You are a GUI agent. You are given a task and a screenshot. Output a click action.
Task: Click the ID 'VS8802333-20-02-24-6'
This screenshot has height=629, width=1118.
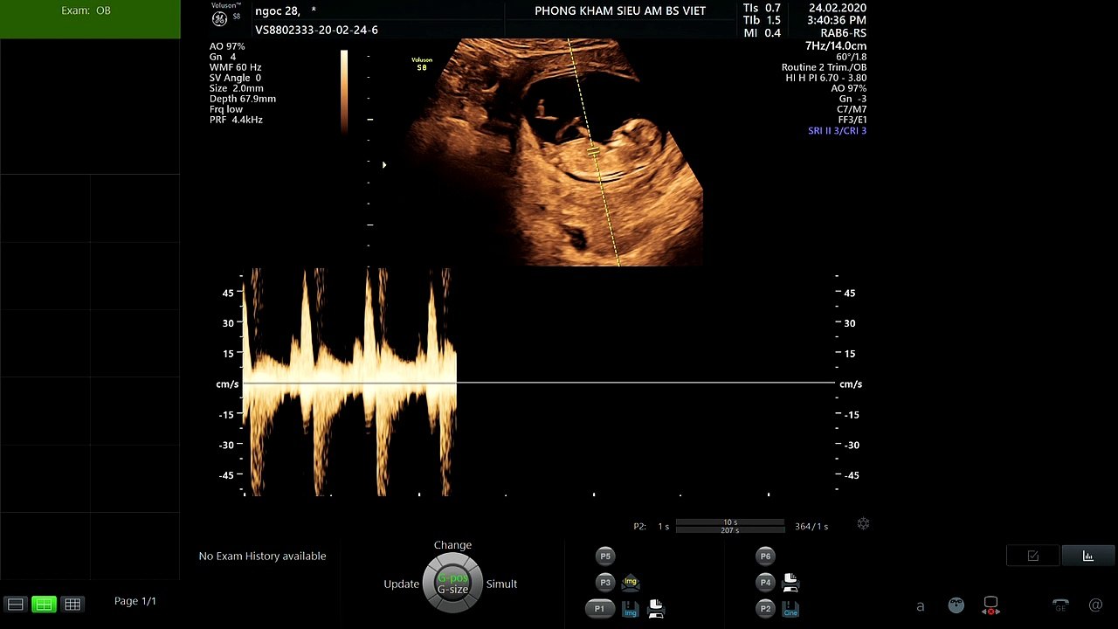pos(316,31)
